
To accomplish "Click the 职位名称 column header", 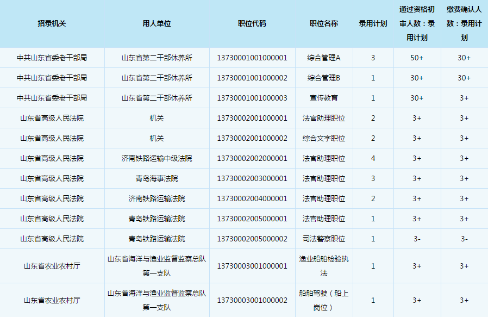I will tap(324, 24).
